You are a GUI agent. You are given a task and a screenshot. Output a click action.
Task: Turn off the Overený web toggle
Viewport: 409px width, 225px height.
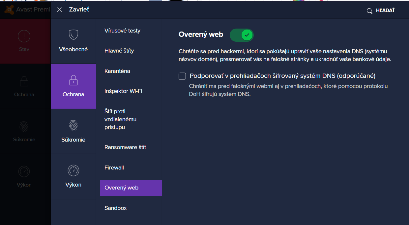tap(242, 35)
